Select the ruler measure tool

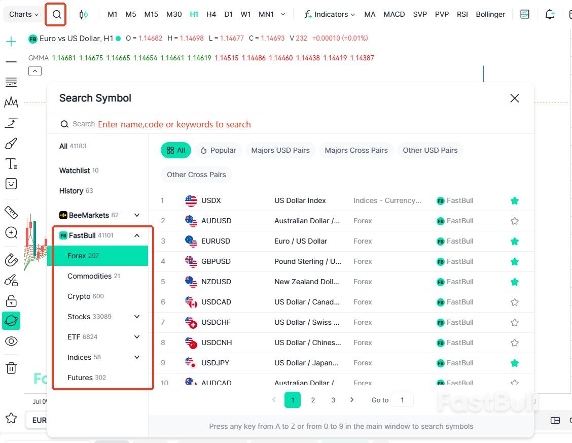pos(11,212)
